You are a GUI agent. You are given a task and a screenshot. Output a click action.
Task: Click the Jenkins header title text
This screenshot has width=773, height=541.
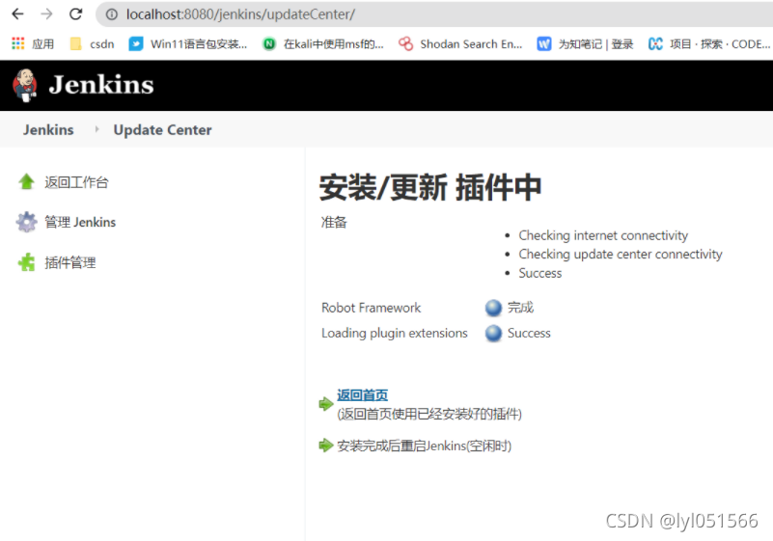click(101, 85)
